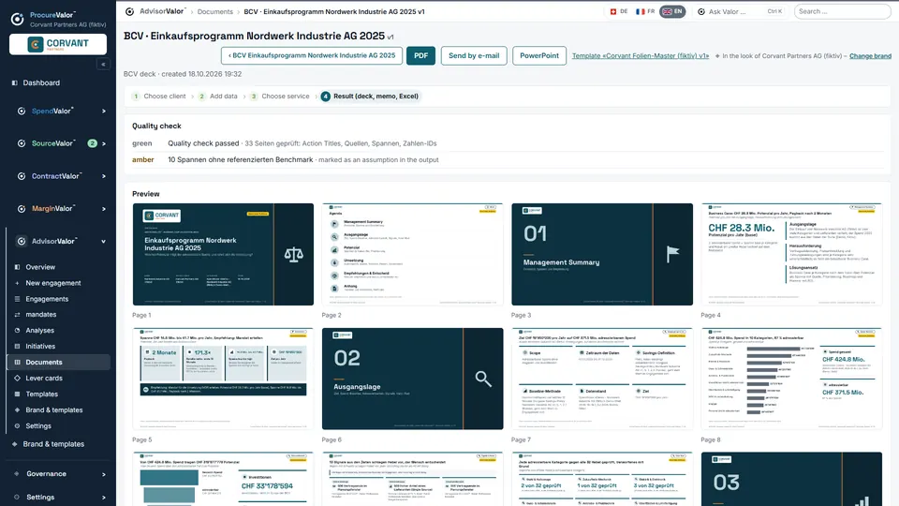Expand the SourceValor menu chevron
Image resolution: width=899 pixels, height=506 pixels.
tap(104, 143)
